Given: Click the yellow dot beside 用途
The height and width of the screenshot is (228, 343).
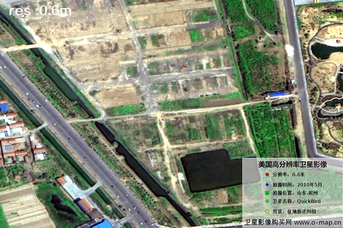Looking at the screenshot, I should [267, 211].
